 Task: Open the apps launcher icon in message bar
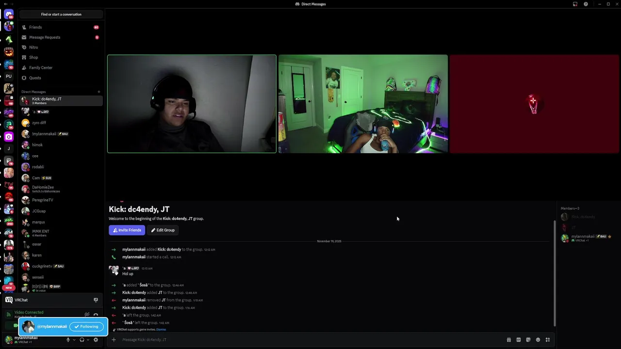click(547, 340)
